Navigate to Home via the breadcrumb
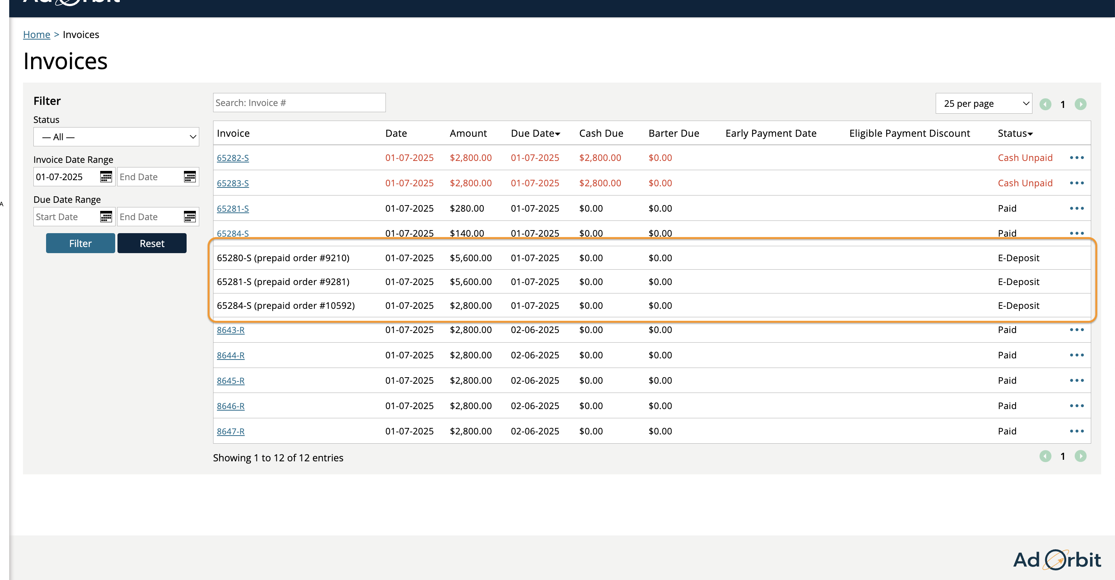The image size is (1115, 580). (36, 34)
